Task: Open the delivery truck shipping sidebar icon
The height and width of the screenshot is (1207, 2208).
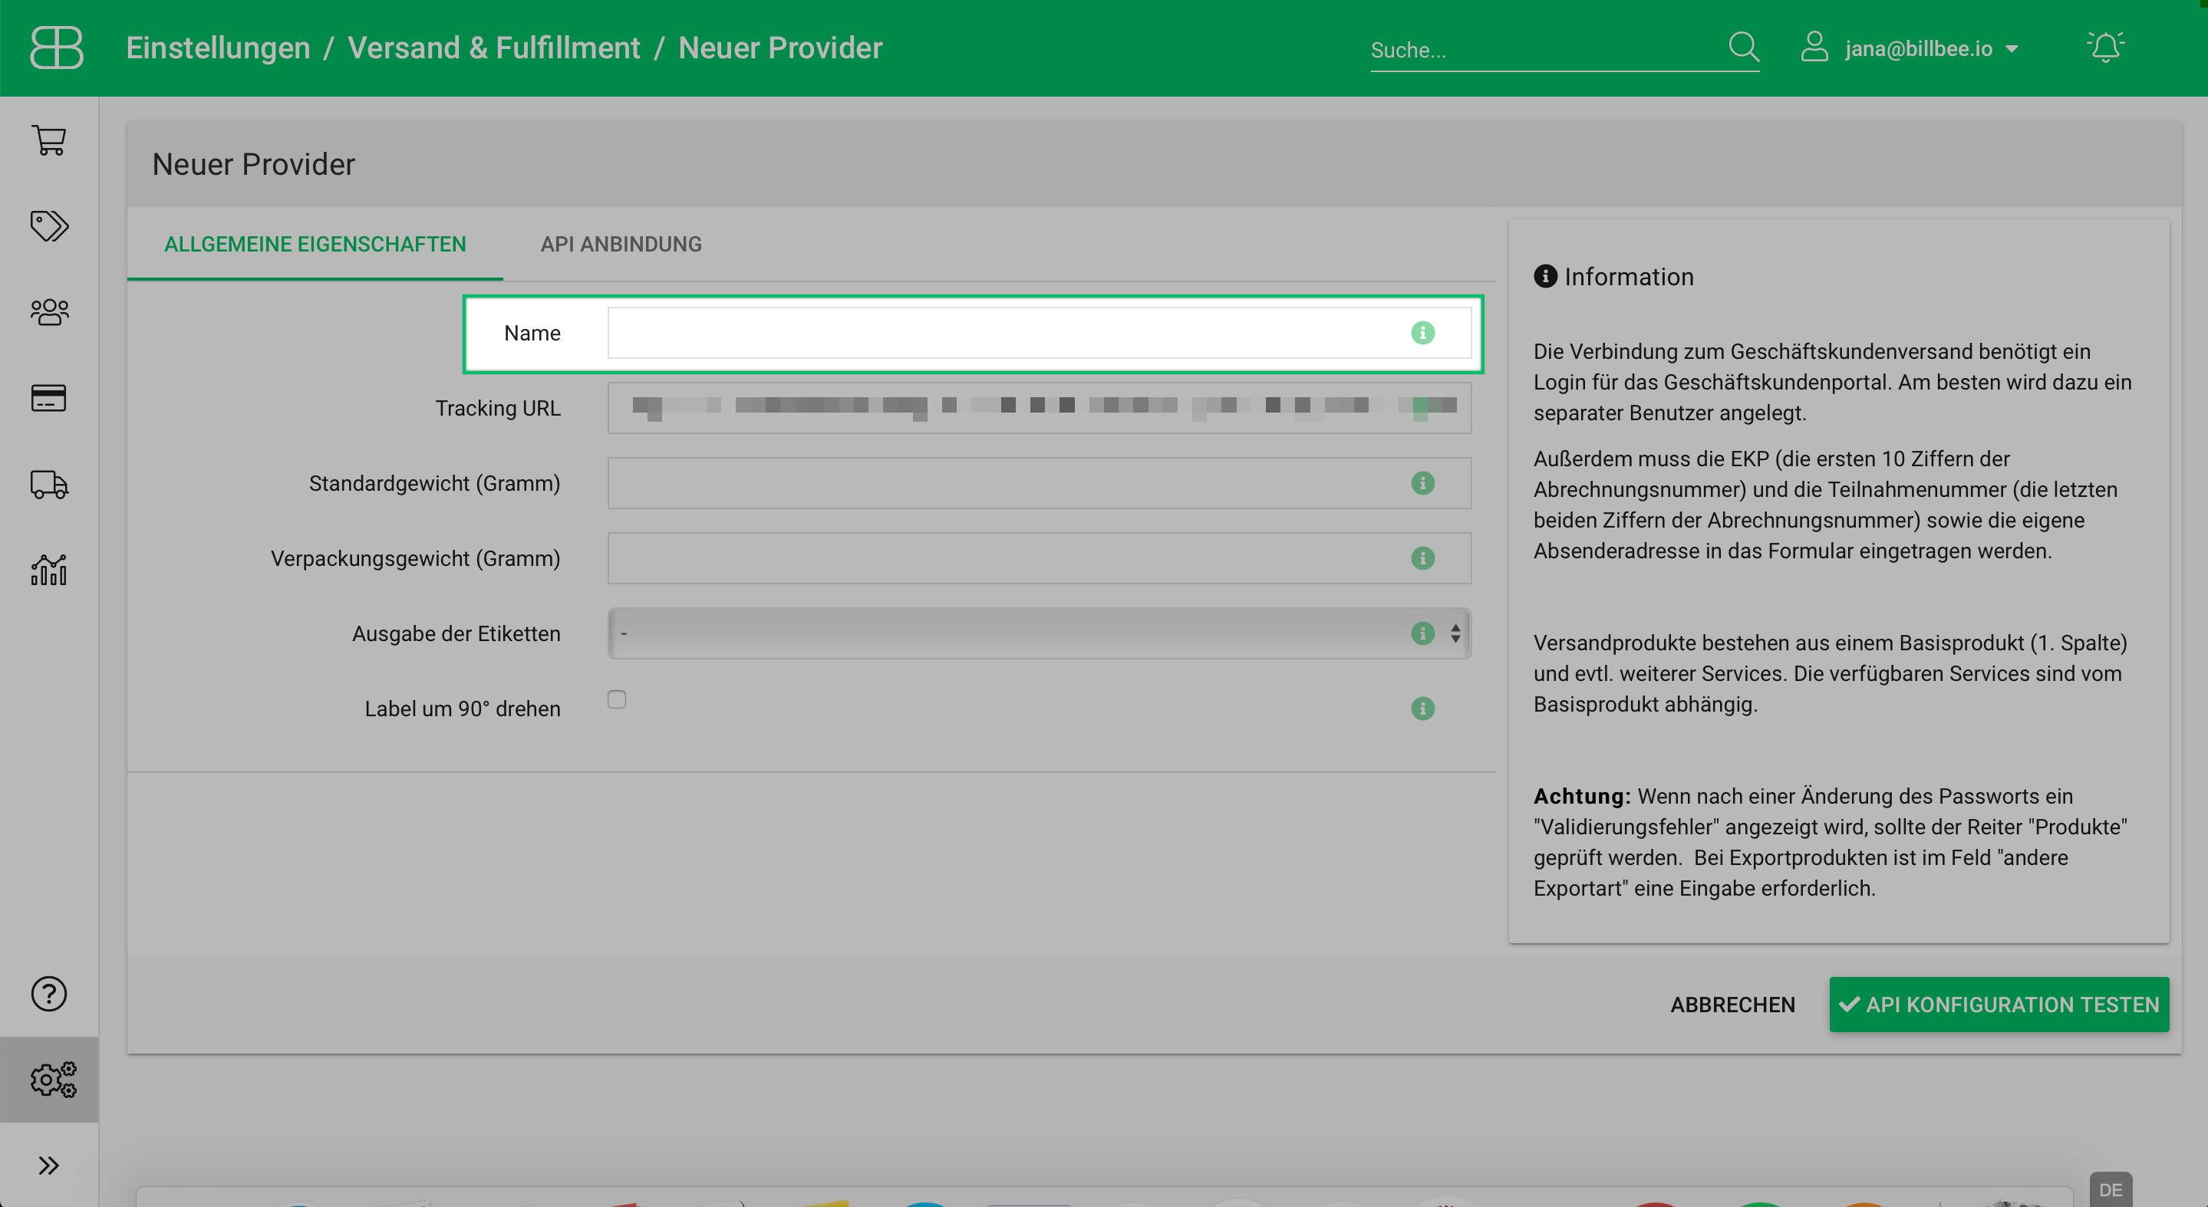Action: [49, 484]
